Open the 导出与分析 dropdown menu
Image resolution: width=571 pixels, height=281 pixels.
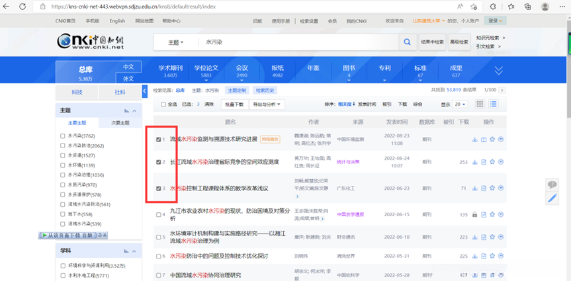pos(267,104)
